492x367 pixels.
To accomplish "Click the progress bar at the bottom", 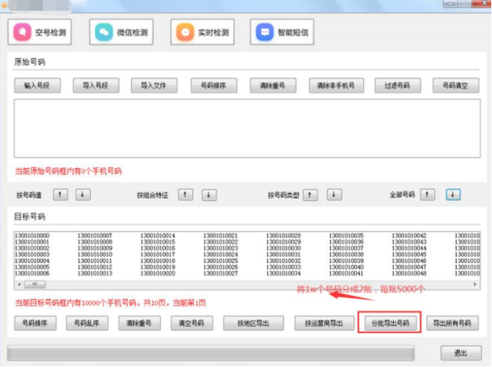I will (210, 353).
